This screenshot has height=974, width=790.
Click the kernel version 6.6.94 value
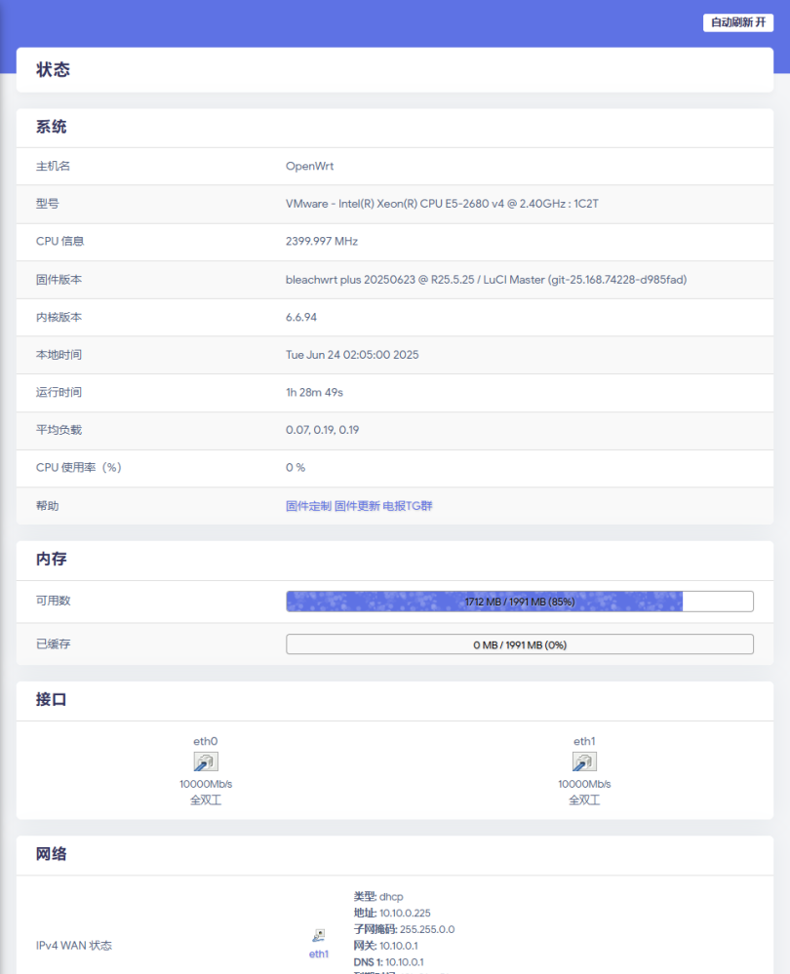point(300,317)
